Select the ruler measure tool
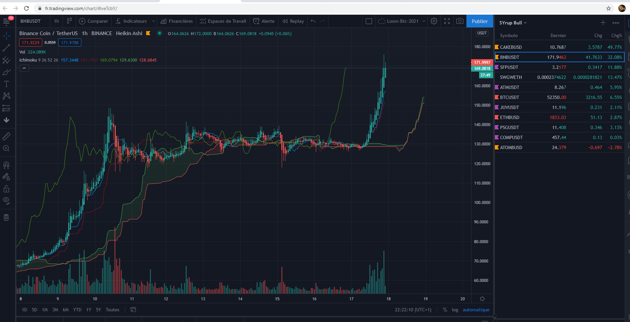Screen dimensions: 630x322 [6, 136]
